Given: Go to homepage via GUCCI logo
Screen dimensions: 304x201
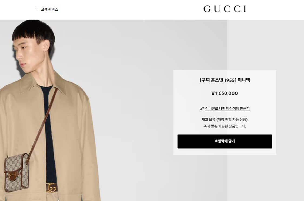Looking at the screenshot, I should 225,9.
